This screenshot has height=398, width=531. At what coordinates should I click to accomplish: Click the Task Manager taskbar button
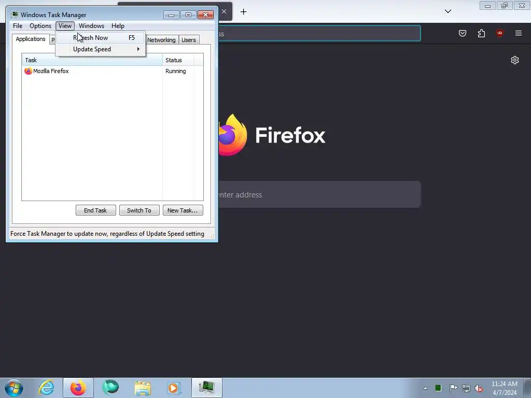pos(206,388)
